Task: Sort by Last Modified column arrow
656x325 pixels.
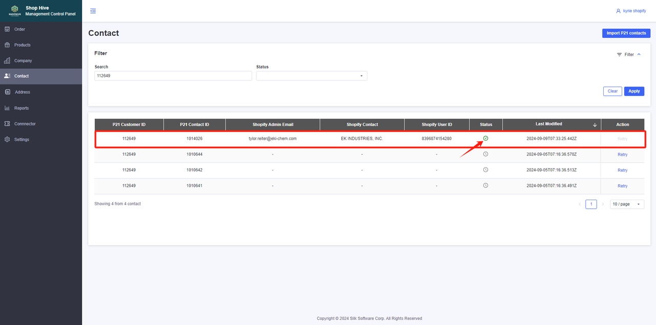Action: pyautogui.click(x=594, y=124)
